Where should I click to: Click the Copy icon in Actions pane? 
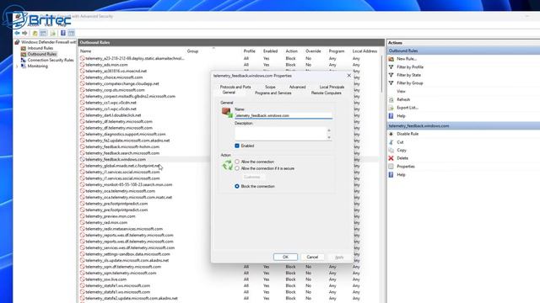tap(391, 150)
